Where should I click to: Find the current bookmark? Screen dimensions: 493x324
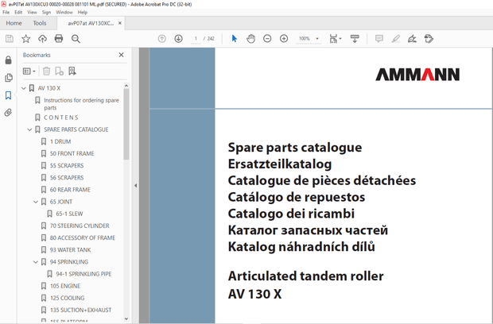72,71
